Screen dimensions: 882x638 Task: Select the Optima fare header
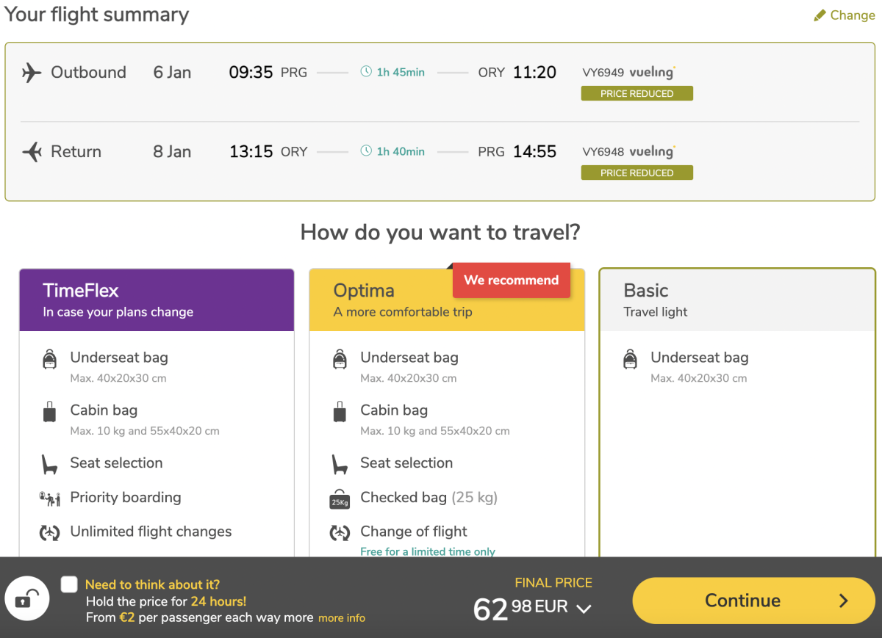click(390, 300)
